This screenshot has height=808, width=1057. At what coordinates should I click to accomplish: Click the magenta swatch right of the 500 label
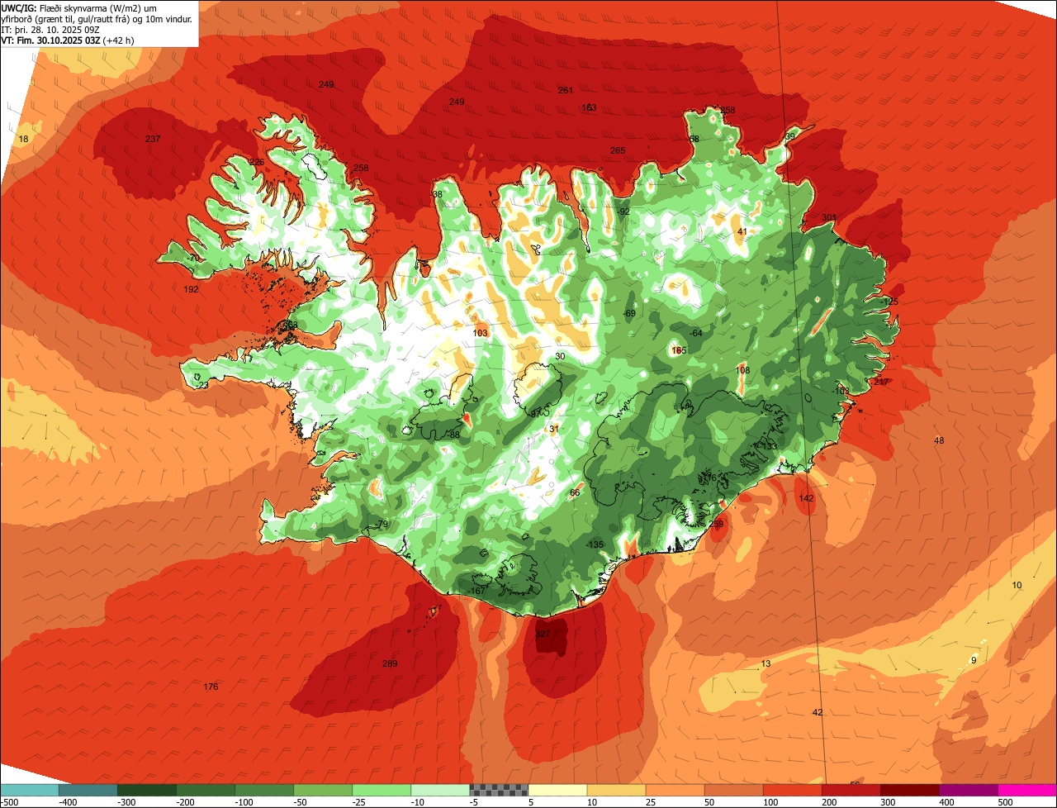[1027, 790]
